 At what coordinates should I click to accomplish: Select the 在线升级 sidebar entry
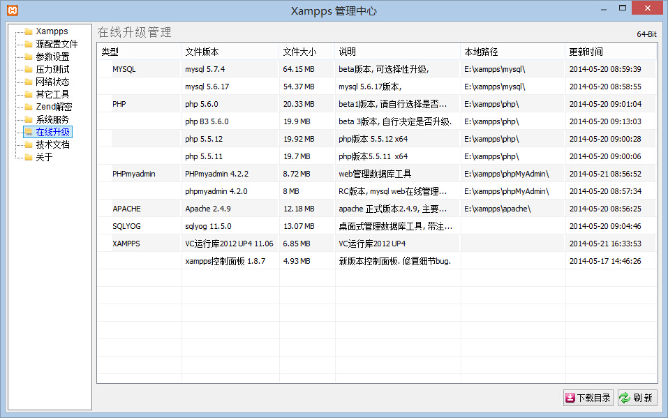(52, 132)
